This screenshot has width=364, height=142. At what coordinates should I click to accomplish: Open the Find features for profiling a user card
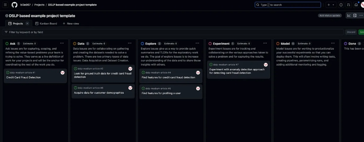[x=161, y=93]
